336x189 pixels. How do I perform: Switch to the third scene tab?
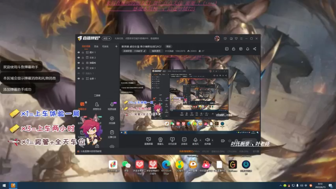(105, 46)
